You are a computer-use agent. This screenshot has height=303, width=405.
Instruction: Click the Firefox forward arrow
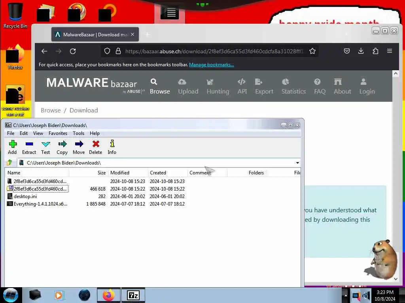coord(59,51)
